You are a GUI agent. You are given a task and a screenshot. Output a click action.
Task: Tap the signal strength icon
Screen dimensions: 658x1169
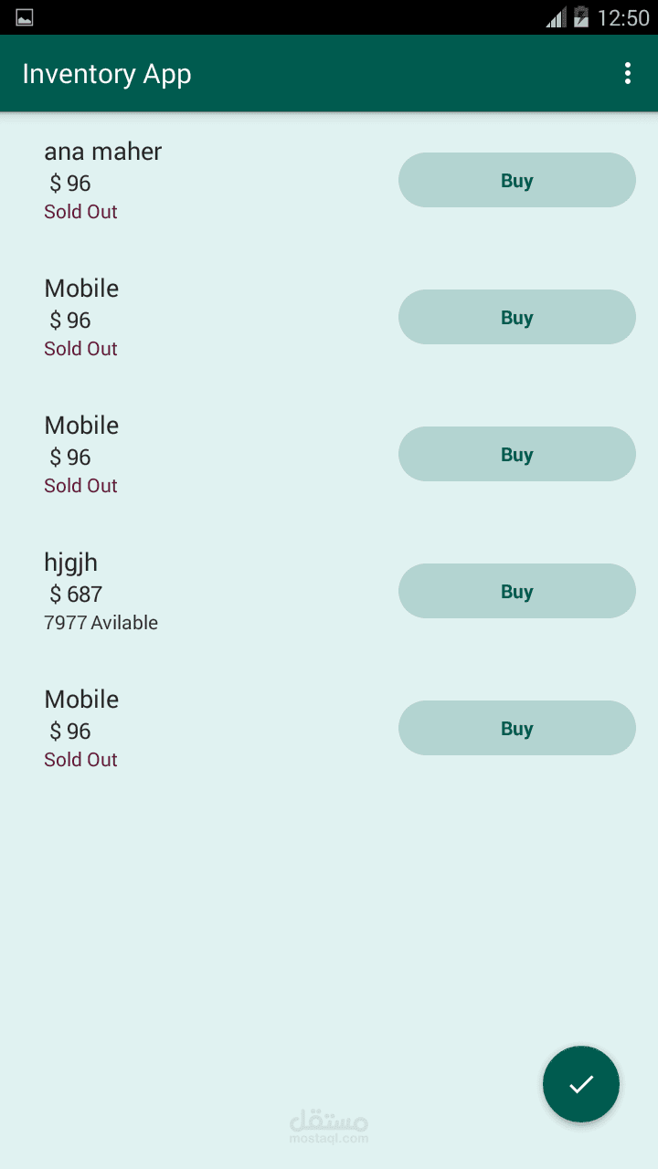click(556, 17)
